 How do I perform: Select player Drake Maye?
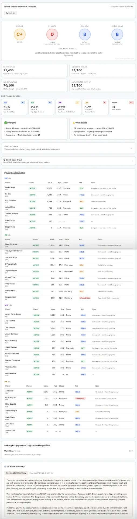pyautogui.click(x=10, y=187)
